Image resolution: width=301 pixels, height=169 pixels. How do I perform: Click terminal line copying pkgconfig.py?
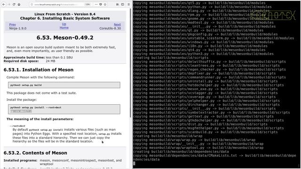point(206,34)
